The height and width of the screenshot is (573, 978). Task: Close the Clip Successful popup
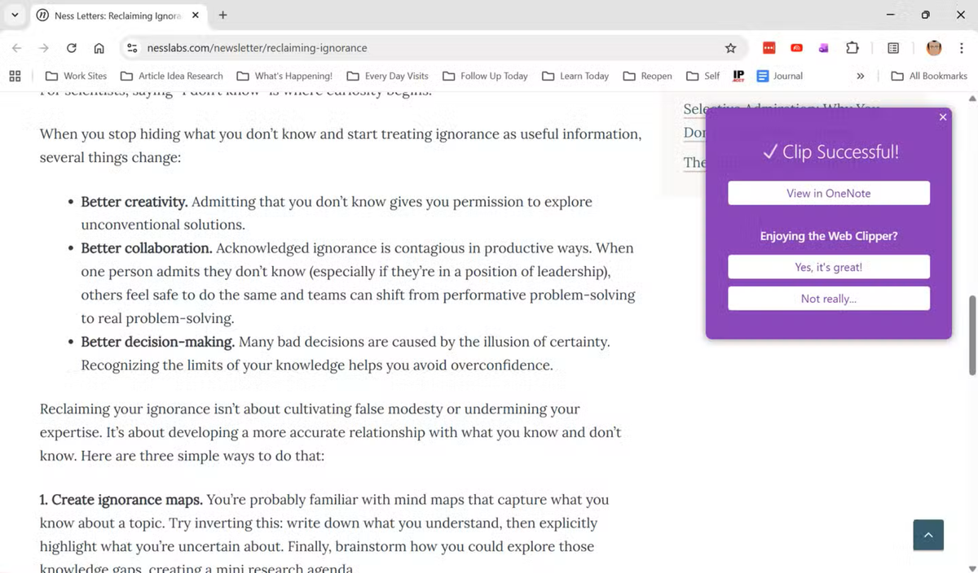(943, 117)
